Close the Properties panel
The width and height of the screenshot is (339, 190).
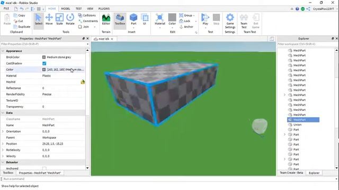tap(87, 39)
